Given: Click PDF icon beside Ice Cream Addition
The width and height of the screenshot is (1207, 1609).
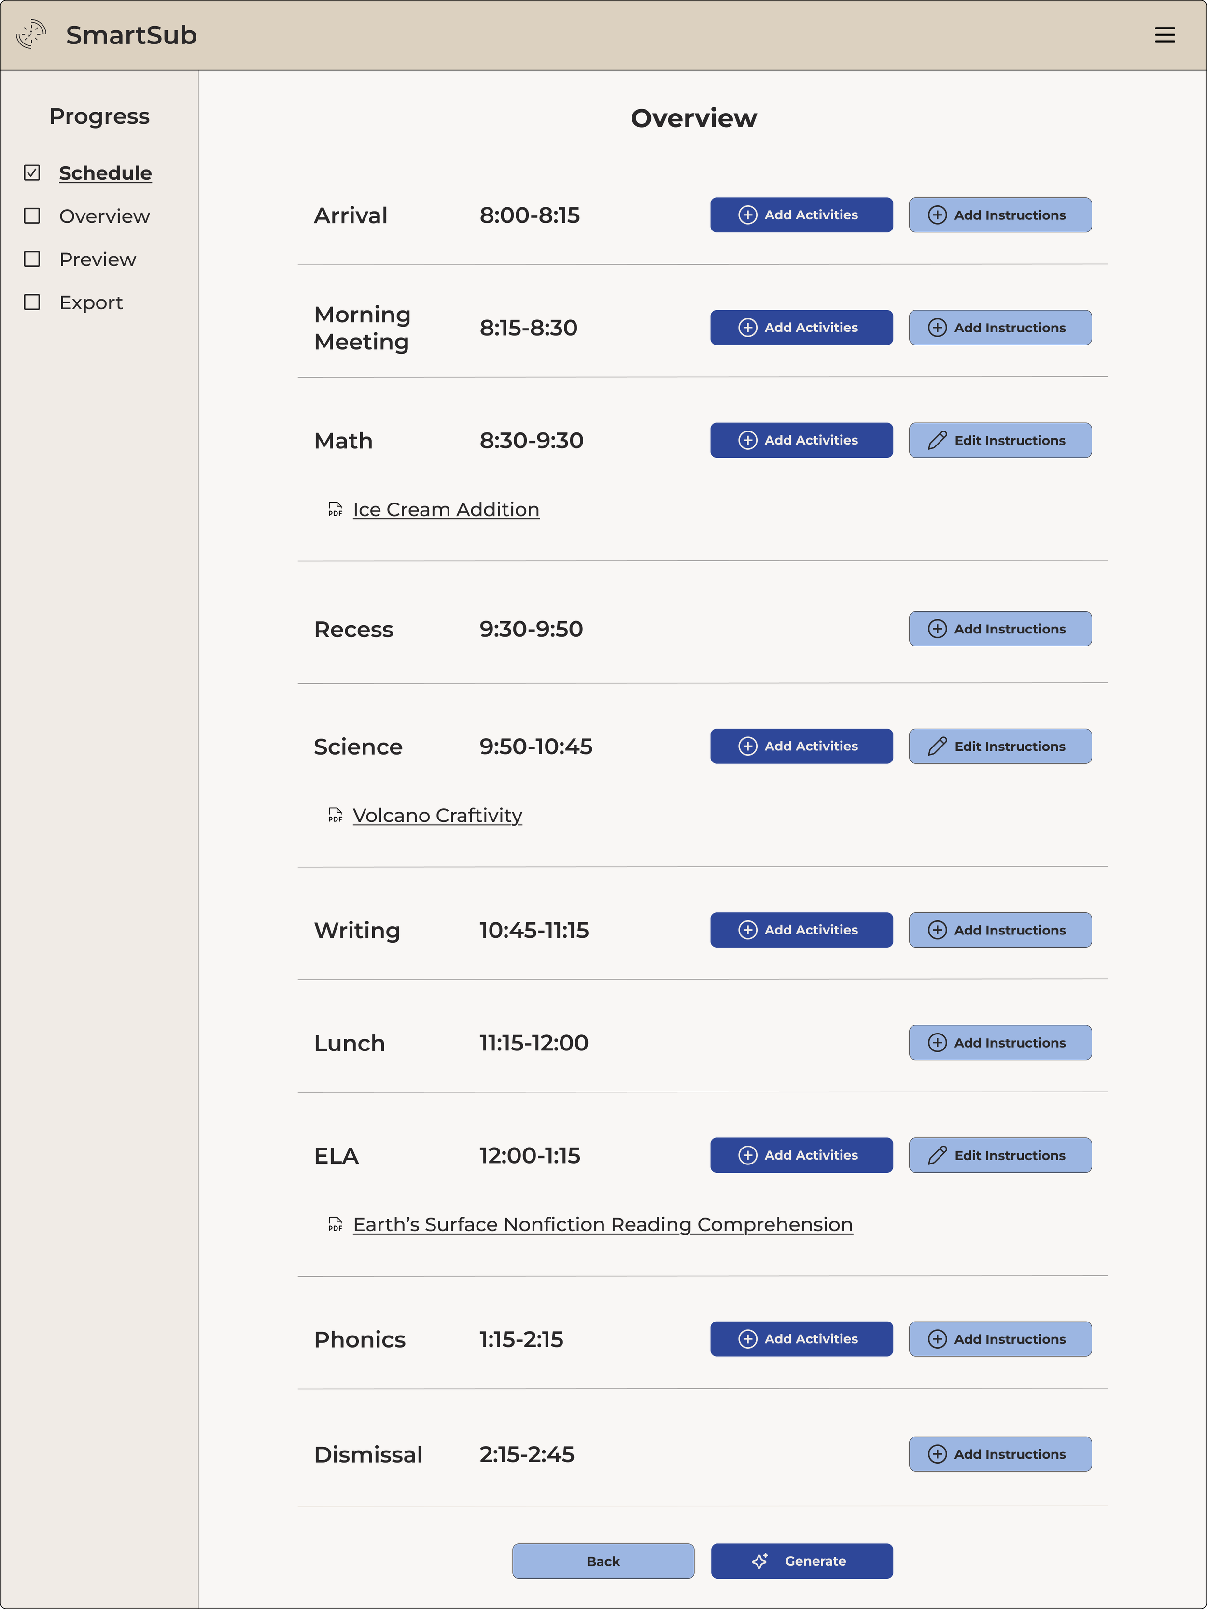Looking at the screenshot, I should [335, 509].
